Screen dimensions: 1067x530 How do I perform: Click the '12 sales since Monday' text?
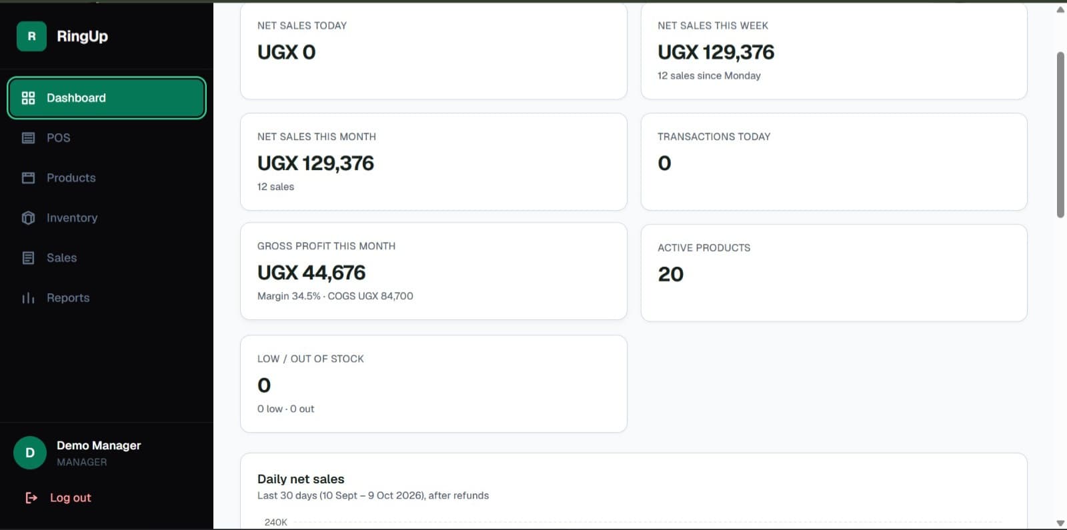(709, 75)
